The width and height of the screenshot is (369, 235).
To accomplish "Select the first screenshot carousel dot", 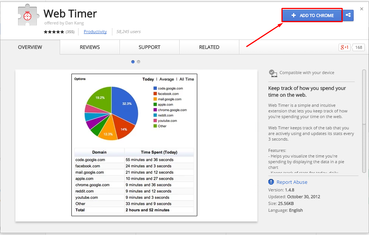I will pos(133,62).
